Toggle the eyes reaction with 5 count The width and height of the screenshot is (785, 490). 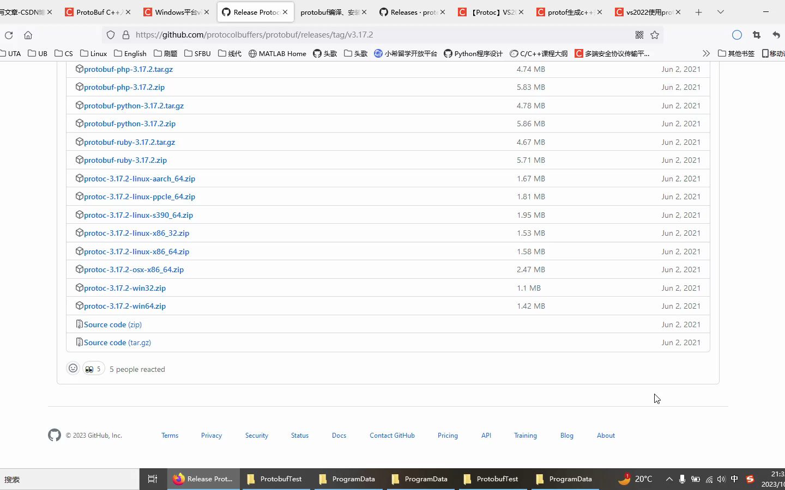93,369
